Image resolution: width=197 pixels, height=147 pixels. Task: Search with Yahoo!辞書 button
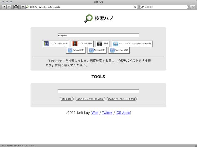[76, 50]
